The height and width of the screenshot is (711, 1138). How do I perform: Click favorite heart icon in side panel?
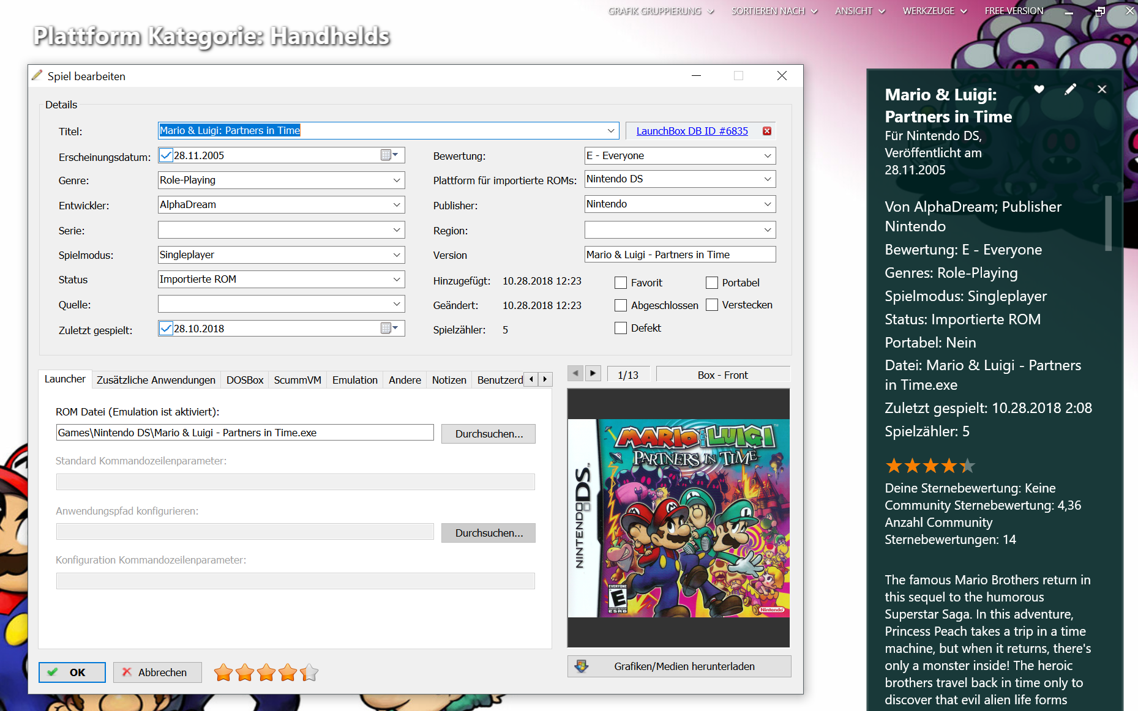(1039, 89)
